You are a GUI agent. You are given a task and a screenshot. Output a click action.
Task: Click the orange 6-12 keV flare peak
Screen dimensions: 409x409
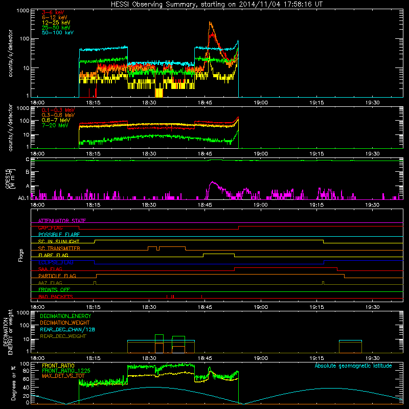(x=210, y=24)
